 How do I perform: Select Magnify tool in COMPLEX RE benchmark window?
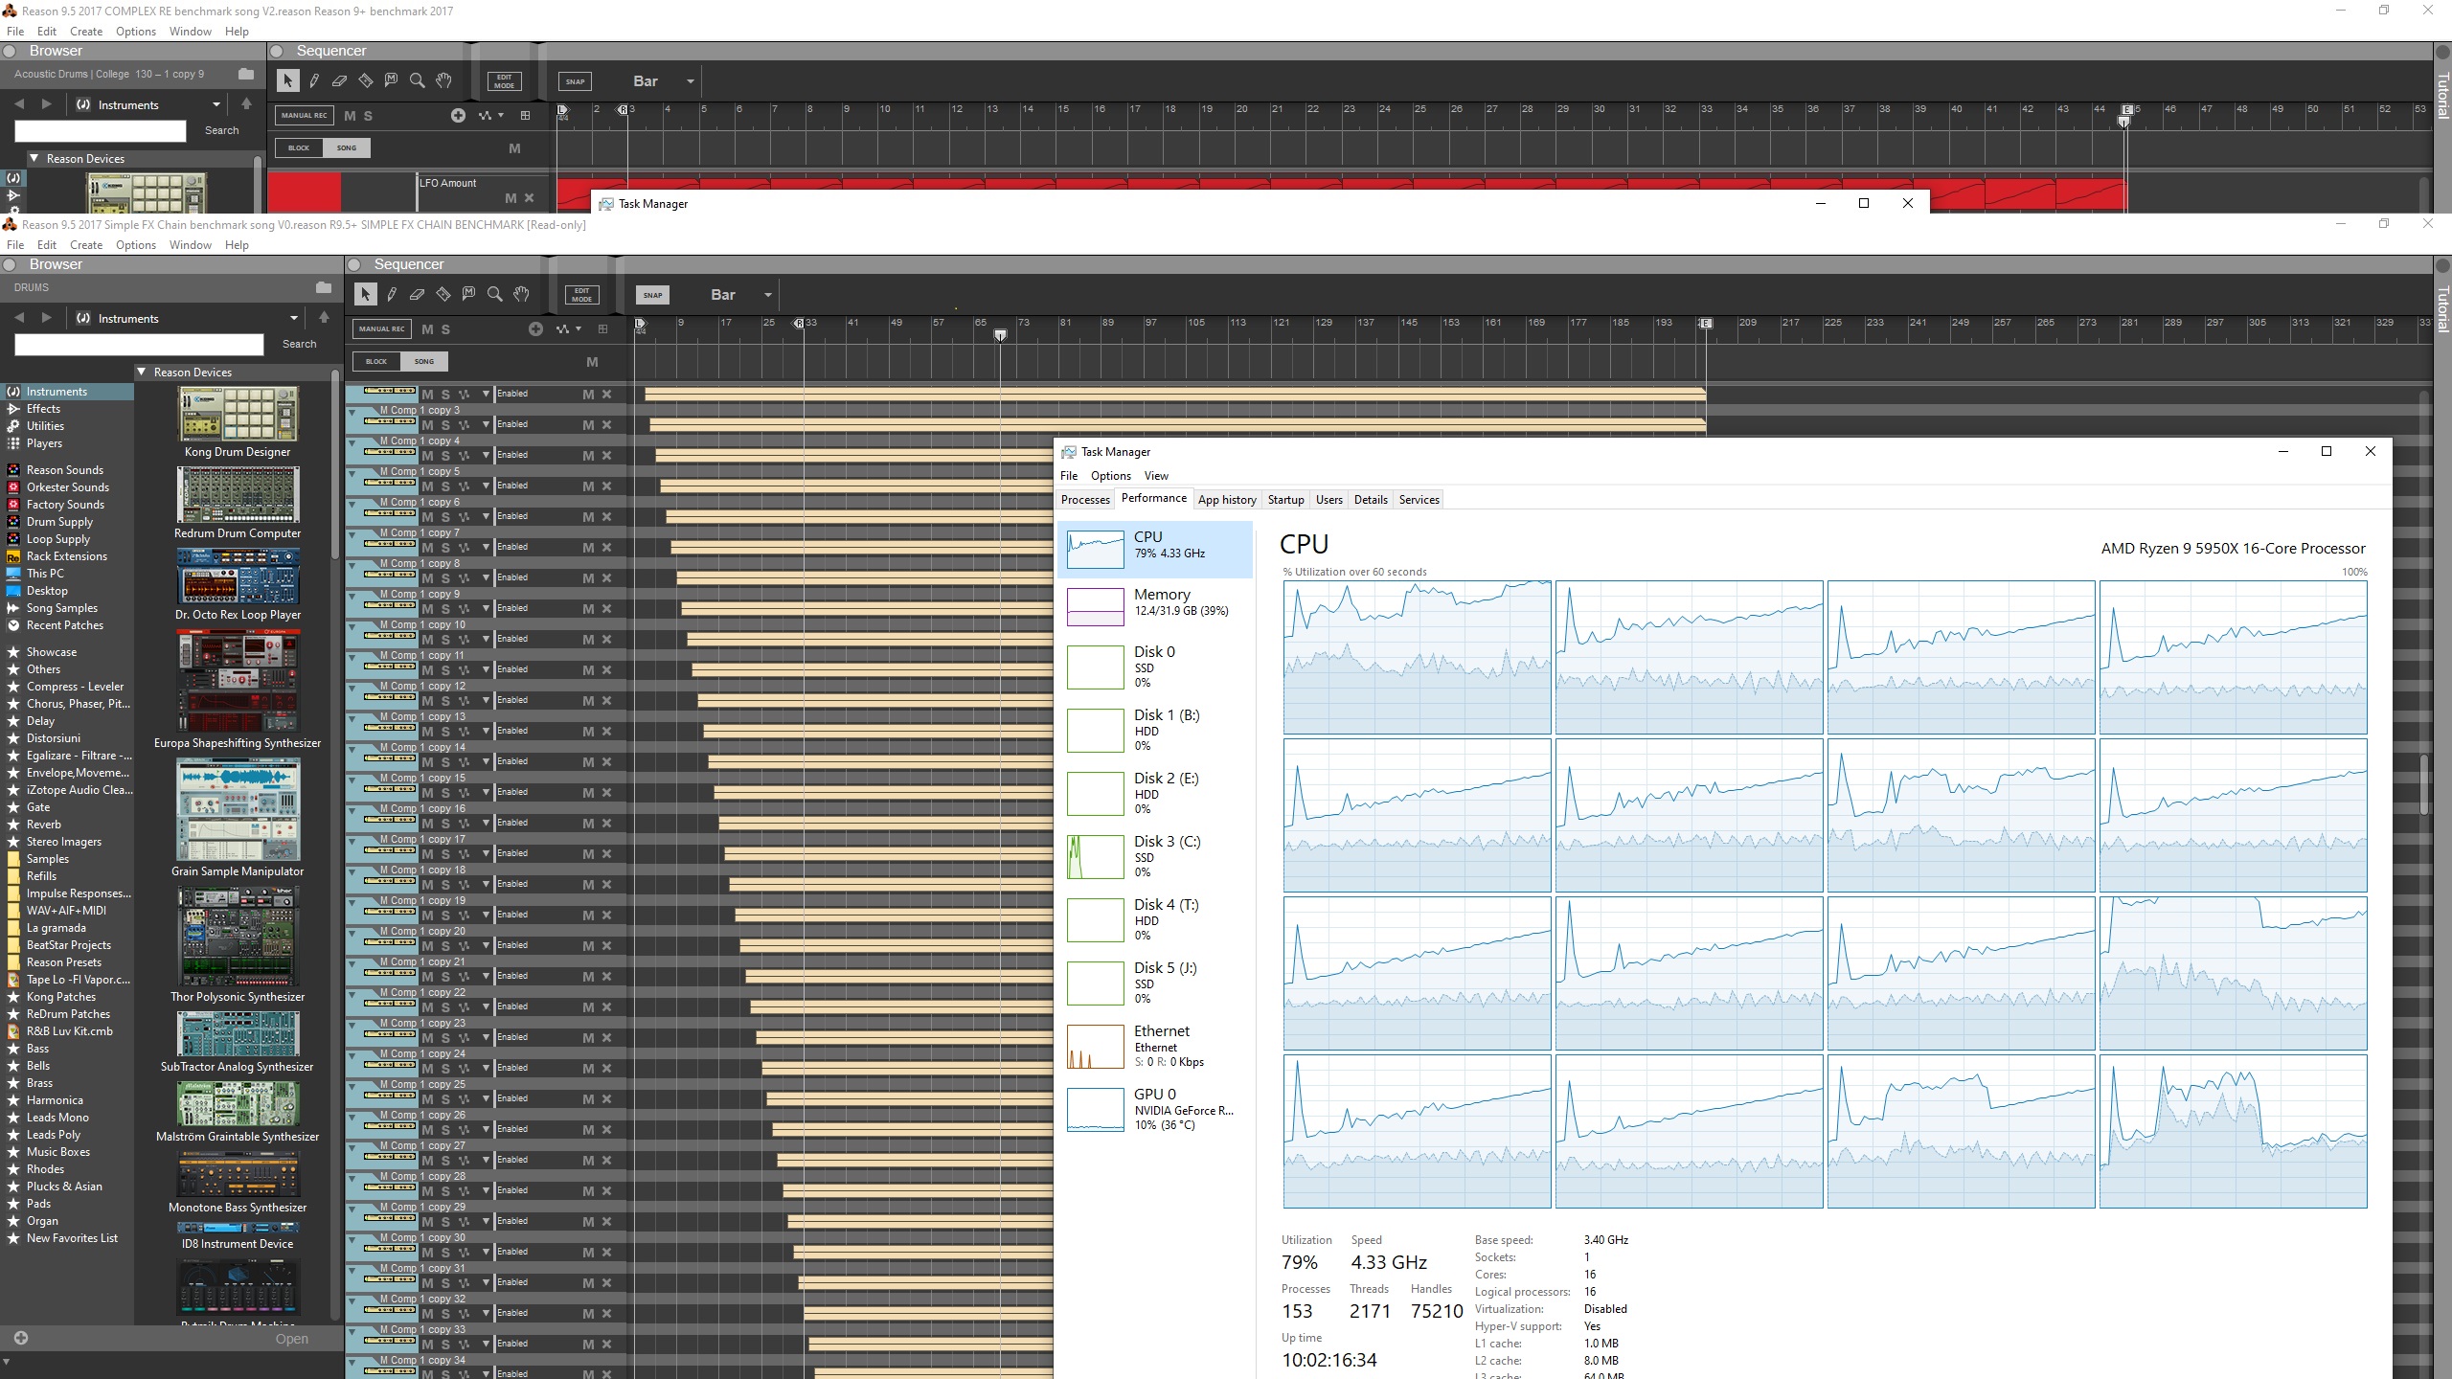[x=417, y=80]
